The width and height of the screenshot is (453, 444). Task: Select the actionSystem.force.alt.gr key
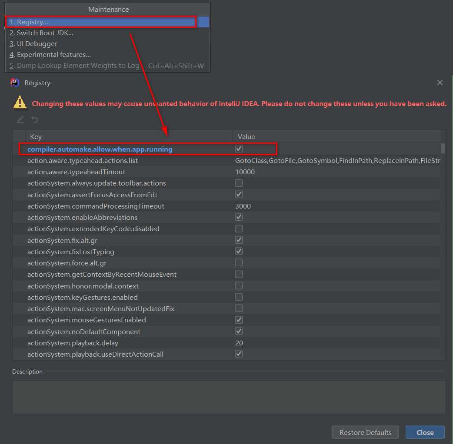[x=67, y=263]
